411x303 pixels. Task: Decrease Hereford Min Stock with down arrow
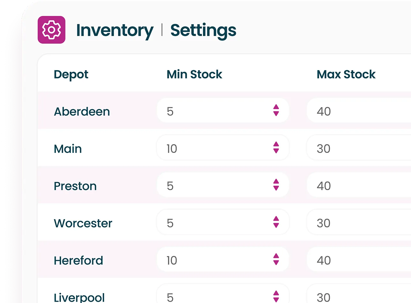coord(276,262)
